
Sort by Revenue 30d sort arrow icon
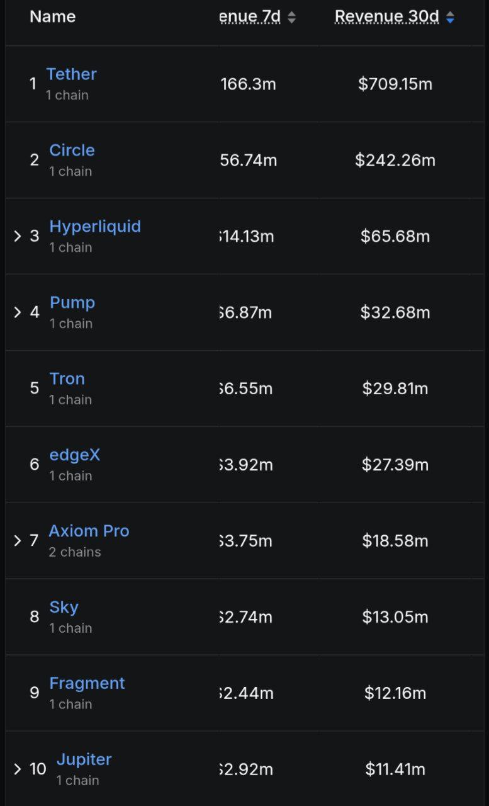click(x=450, y=18)
